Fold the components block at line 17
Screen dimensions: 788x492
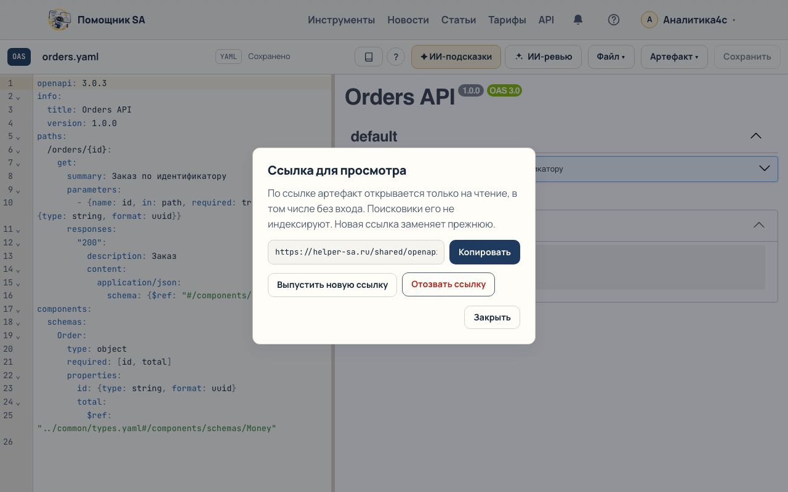click(x=18, y=310)
